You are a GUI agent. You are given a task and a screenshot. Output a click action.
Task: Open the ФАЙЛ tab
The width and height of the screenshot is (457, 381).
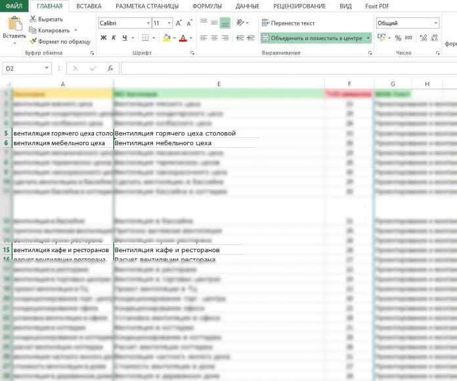tap(14, 6)
